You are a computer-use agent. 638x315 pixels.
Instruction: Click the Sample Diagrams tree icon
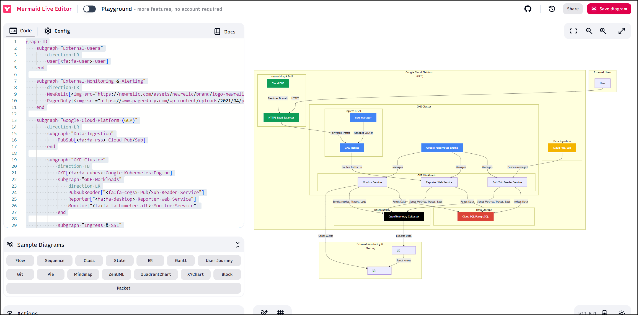click(10, 245)
